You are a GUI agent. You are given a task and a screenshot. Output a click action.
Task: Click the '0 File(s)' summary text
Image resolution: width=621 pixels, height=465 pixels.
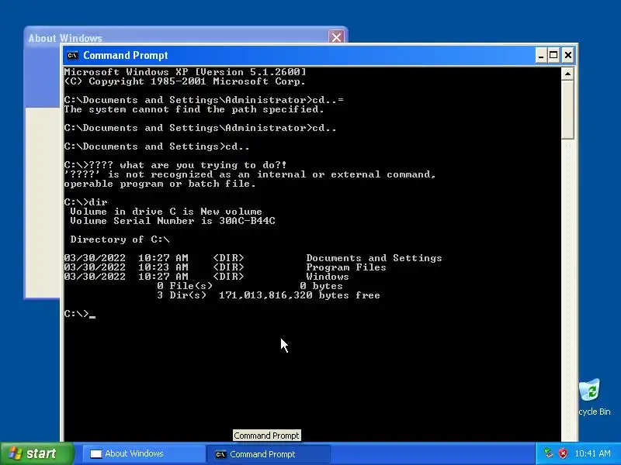click(x=185, y=285)
